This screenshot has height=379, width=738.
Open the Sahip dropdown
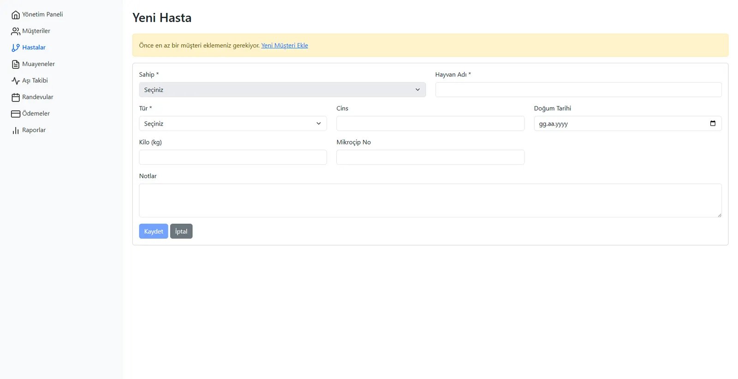[x=282, y=90]
